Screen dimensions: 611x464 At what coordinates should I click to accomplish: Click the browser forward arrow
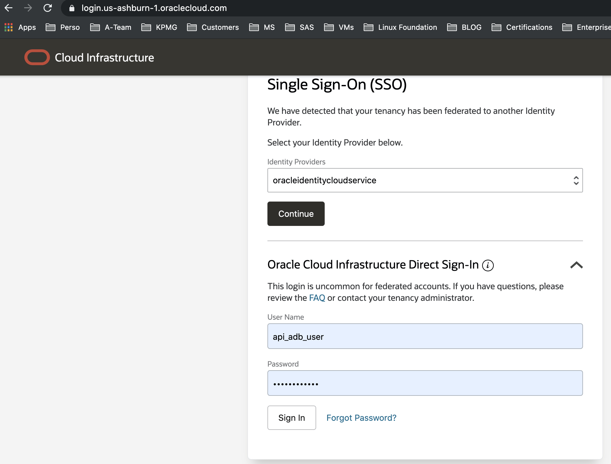pos(28,8)
